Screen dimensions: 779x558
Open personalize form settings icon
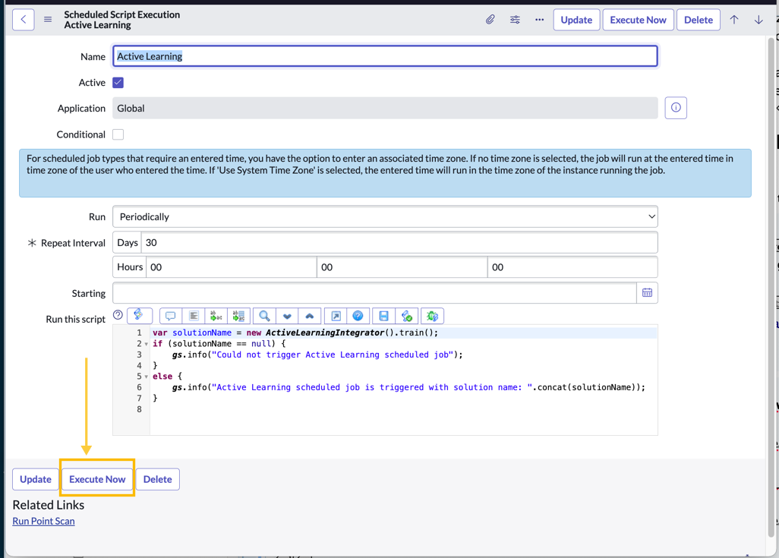(515, 20)
